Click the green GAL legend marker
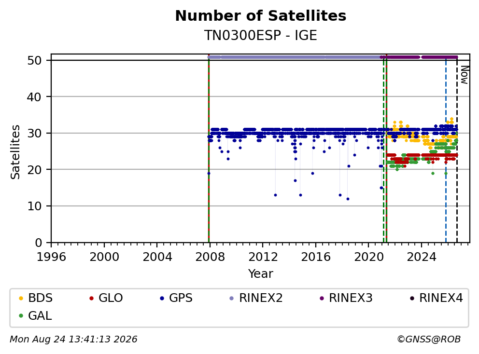Screen dimensions: 479x354 (x=21, y=316)
